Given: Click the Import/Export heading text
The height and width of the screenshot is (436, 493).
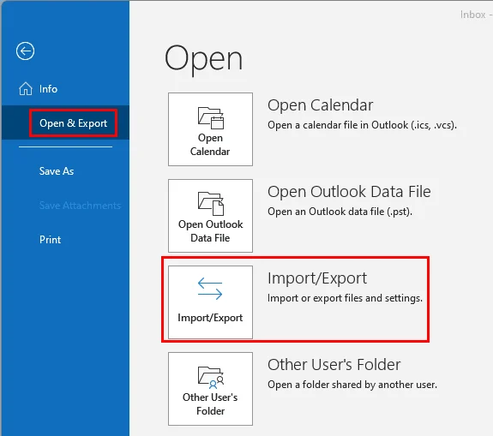Looking at the screenshot, I should pos(317,278).
